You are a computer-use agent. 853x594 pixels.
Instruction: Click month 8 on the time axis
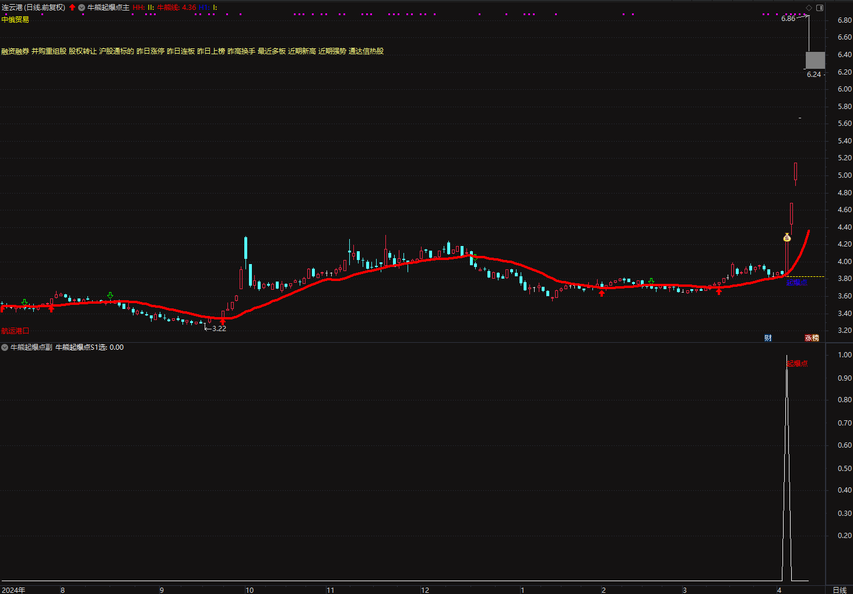(63, 590)
